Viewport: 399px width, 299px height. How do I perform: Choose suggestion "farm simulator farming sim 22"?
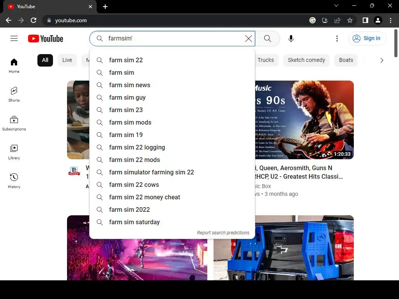pos(172,172)
